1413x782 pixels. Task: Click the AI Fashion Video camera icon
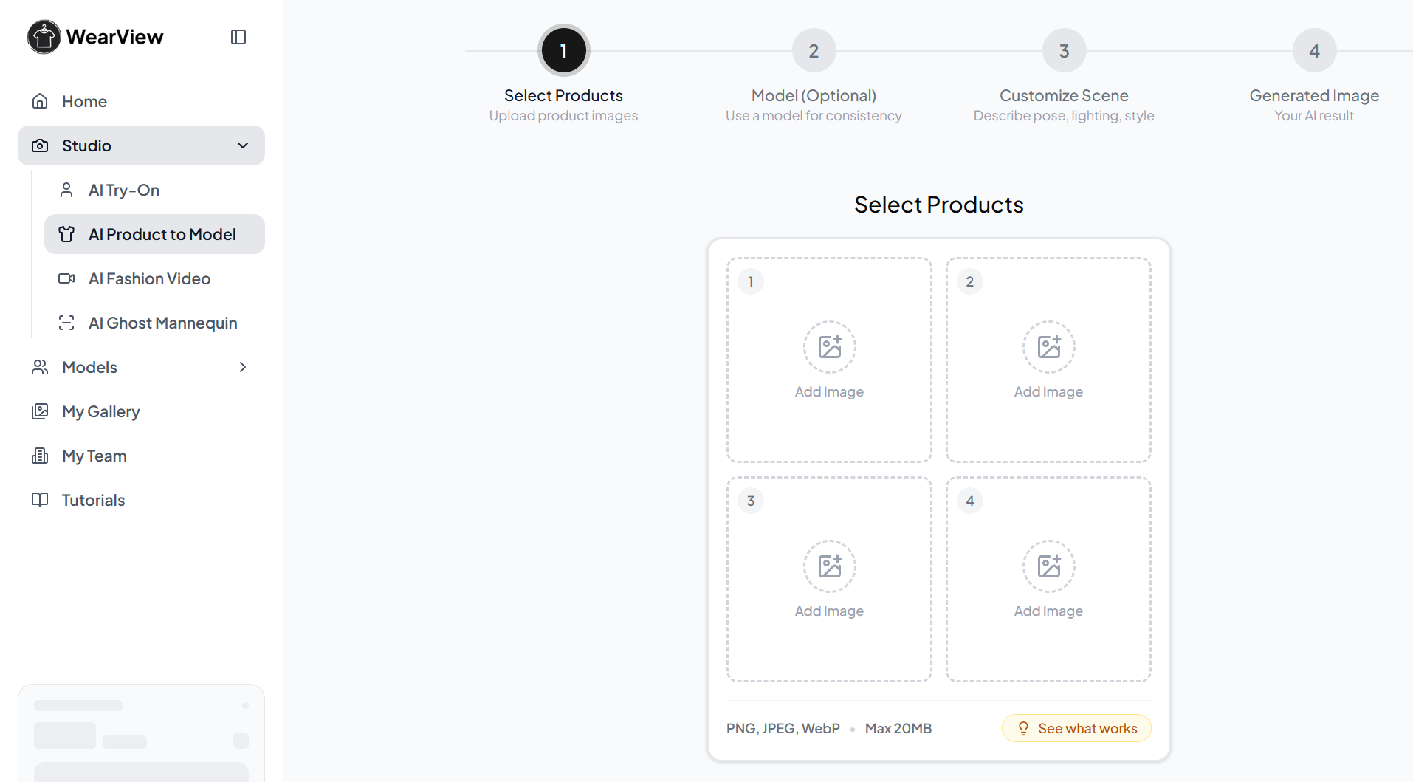click(x=66, y=278)
